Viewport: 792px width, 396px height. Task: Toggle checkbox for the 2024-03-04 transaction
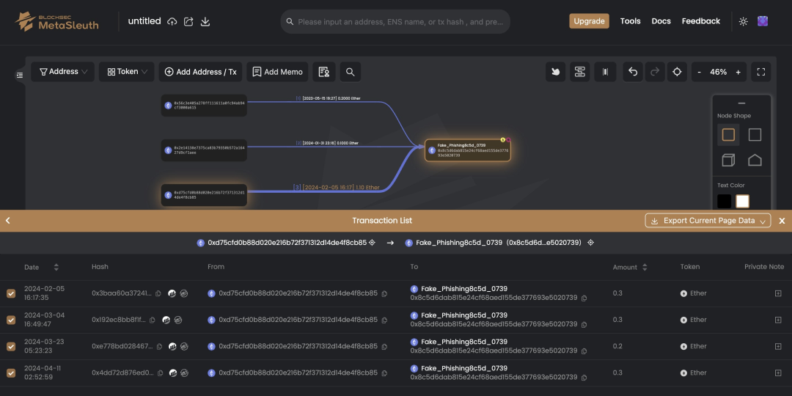(11, 320)
